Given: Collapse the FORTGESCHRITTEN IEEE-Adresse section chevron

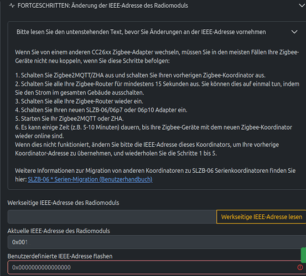Looking at the screenshot, I should click(x=302, y=6).
